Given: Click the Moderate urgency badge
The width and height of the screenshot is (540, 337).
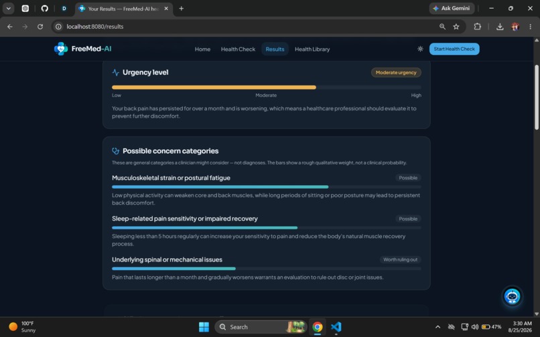Looking at the screenshot, I should (396, 73).
